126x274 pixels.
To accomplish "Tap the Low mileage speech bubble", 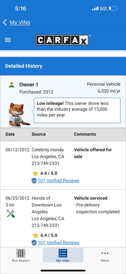I will [77, 110].
